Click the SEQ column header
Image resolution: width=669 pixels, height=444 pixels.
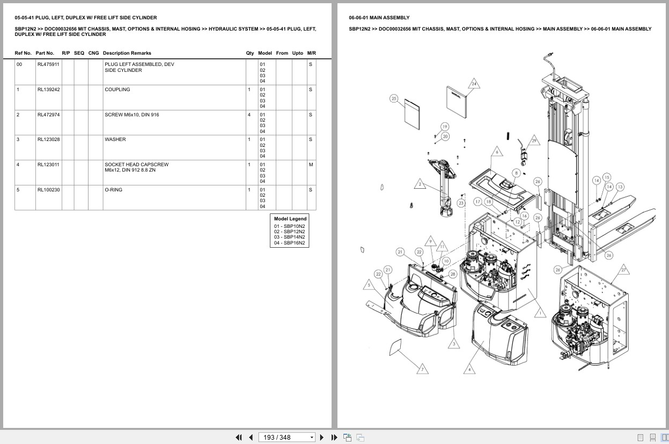(x=79, y=53)
